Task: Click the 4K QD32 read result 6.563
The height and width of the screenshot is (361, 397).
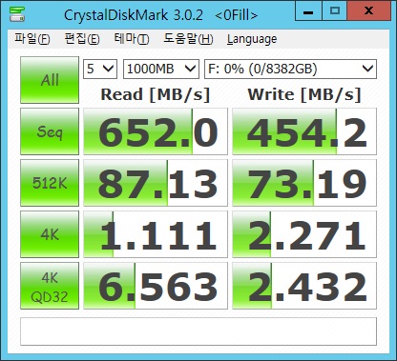Action: coord(156,286)
